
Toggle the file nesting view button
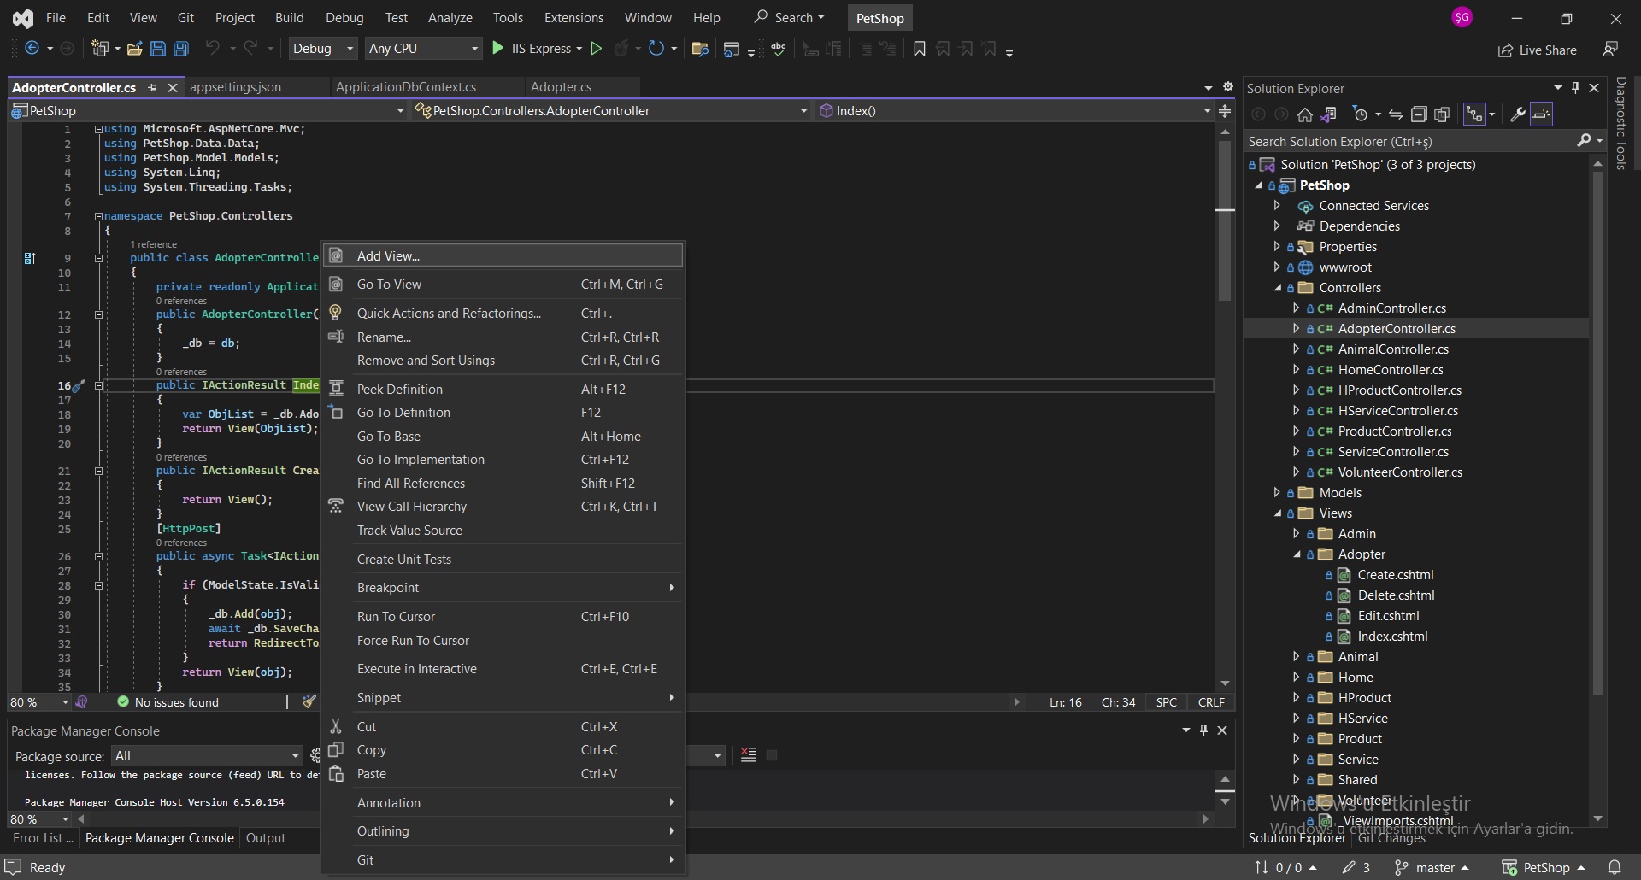tap(1475, 114)
